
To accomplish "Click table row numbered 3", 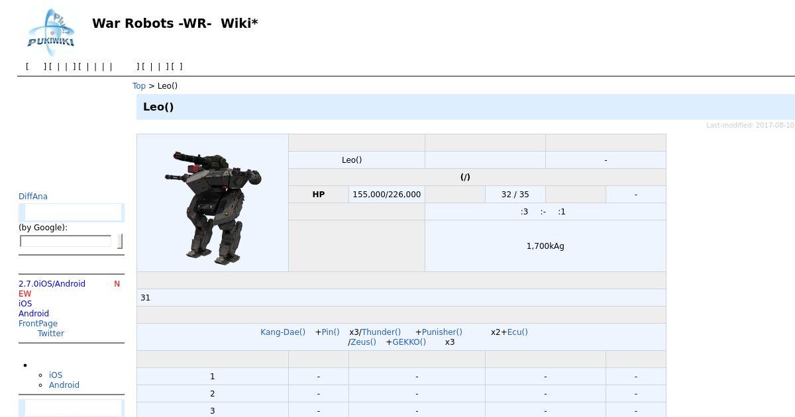I will click(x=213, y=410).
